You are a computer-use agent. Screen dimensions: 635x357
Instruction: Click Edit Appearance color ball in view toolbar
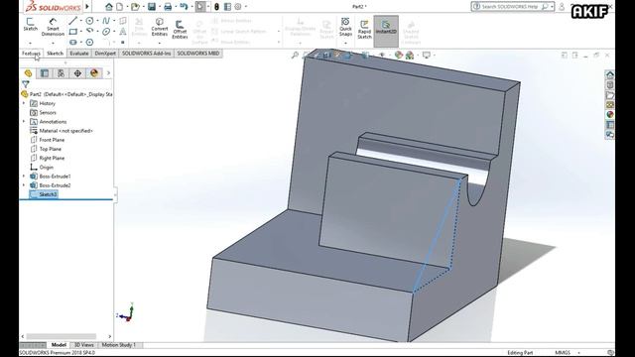point(399,56)
